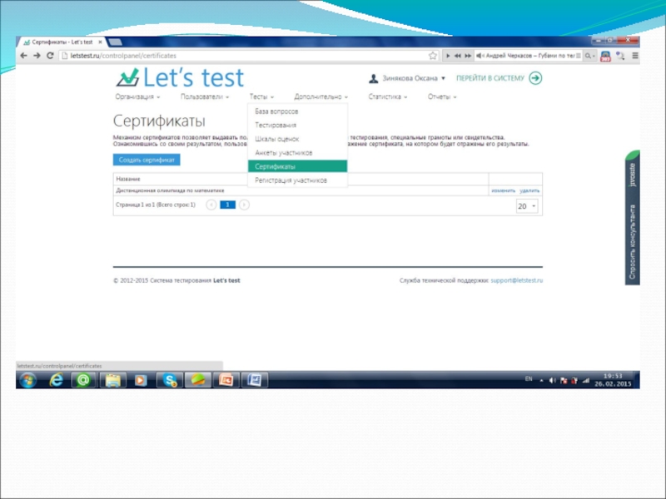Reload the current page
Screen dimensions: 666x499
pyautogui.click(x=50, y=56)
